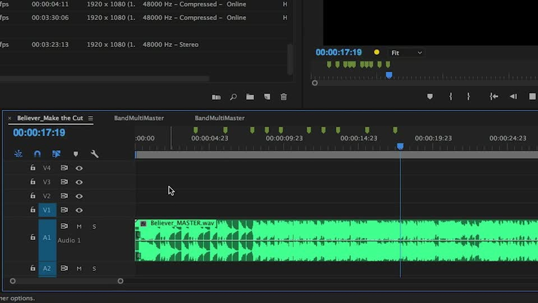Open Believer_Make the Cut sequence tab
The height and width of the screenshot is (303, 538).
50,118
